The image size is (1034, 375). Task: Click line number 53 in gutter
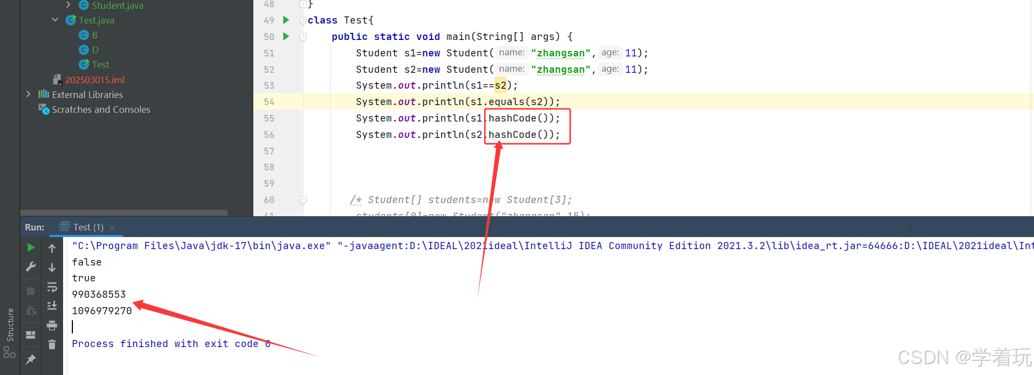click(269, 85)
